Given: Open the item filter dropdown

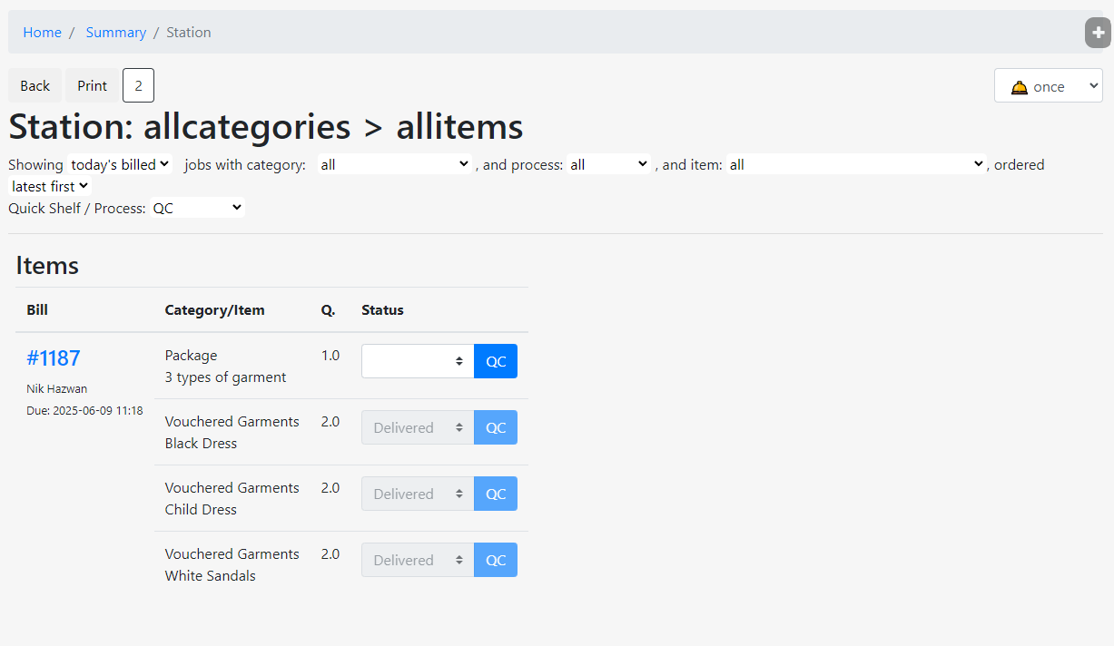Looking at the screenshot, I should point(855,164).
